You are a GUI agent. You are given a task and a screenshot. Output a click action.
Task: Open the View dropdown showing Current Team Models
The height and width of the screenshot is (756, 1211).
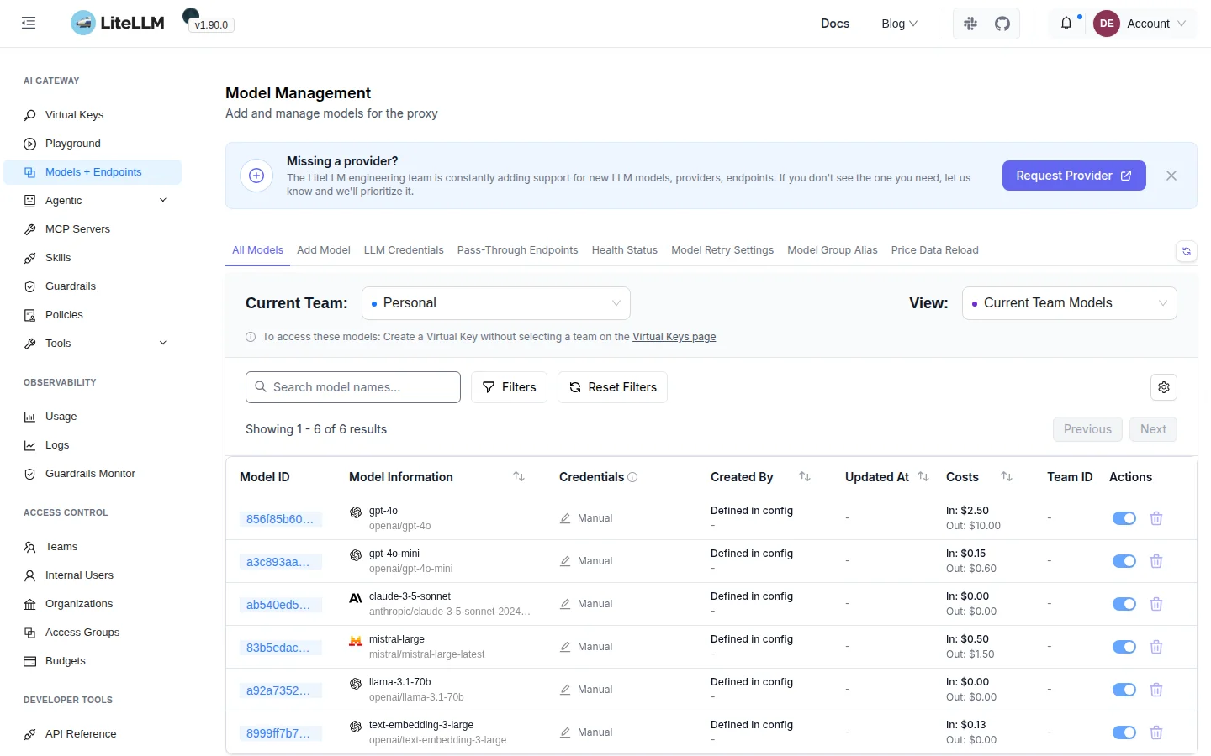coord(1070,303)
